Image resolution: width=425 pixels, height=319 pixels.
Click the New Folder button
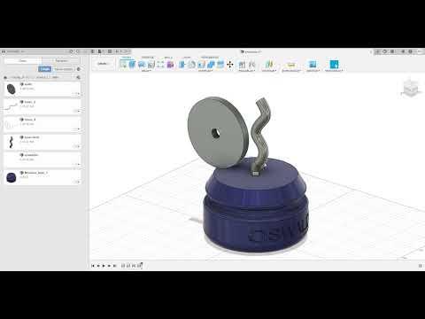click(64, 69)
